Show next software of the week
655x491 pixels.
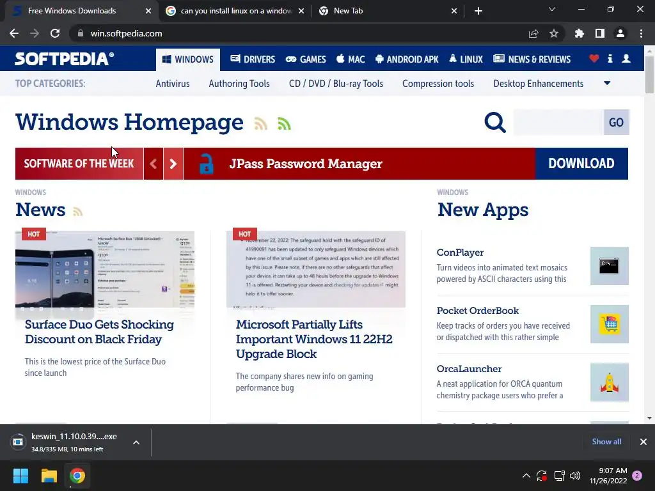point(173,164)
